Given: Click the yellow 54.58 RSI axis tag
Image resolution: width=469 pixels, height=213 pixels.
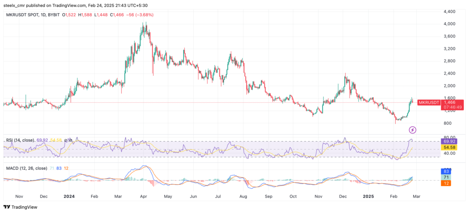Looking at the screenshot, I should (449, 147).
